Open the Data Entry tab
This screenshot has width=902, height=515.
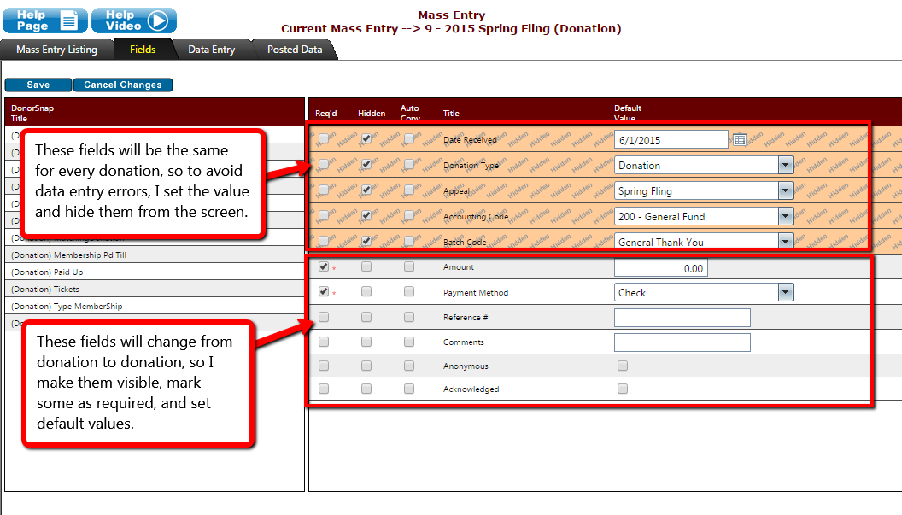[x=211, y=50]
